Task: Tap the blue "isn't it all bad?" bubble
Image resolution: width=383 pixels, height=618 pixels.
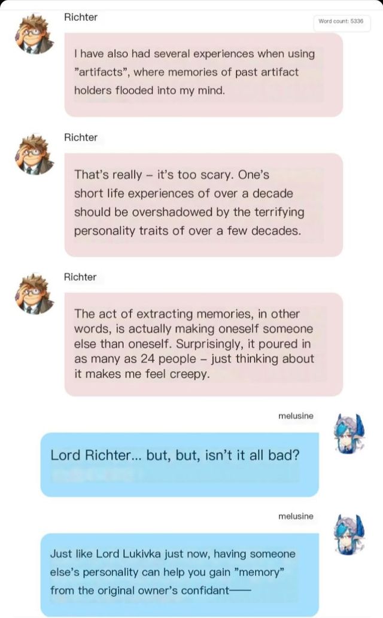Action: coord(180,465)
